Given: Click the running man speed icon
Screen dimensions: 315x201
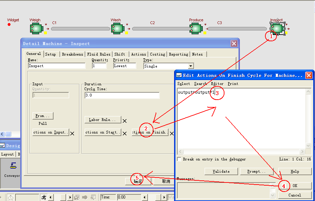Looking at the screenshot, I should coord(44,198).
